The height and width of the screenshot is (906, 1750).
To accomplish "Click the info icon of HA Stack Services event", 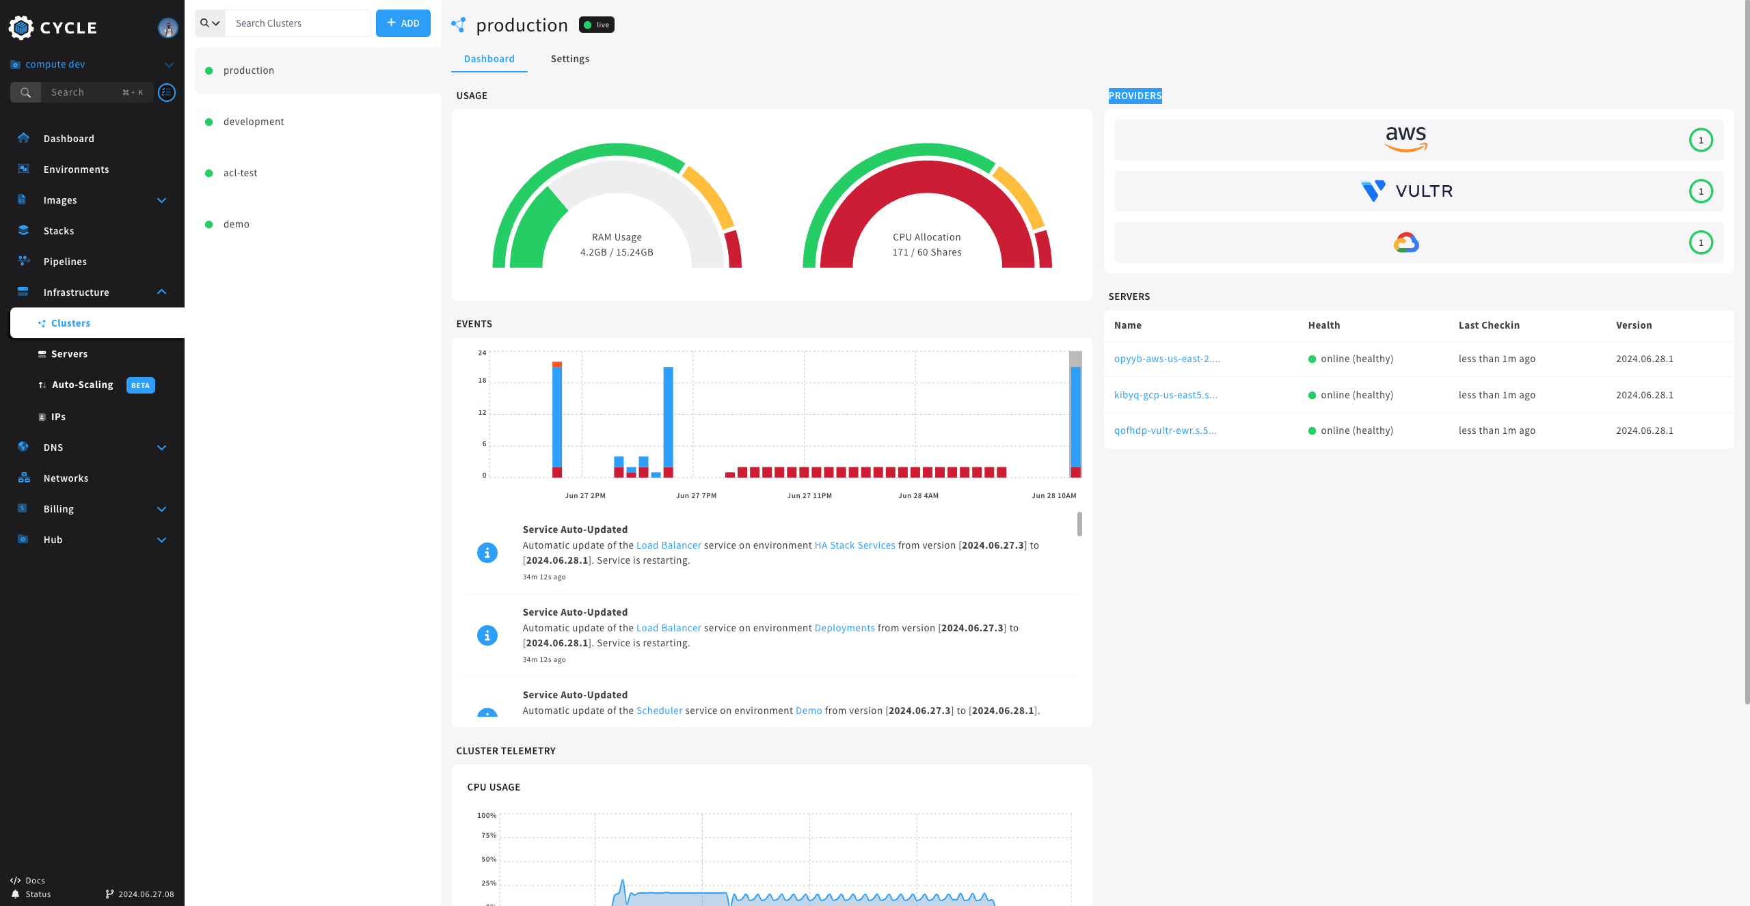I will click(x=487, y=553).
